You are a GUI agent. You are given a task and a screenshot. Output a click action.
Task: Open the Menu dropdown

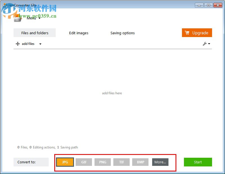33,18
